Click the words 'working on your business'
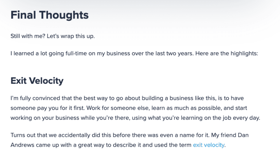Viewport: 280px width, 155px height. pos(45,118)
